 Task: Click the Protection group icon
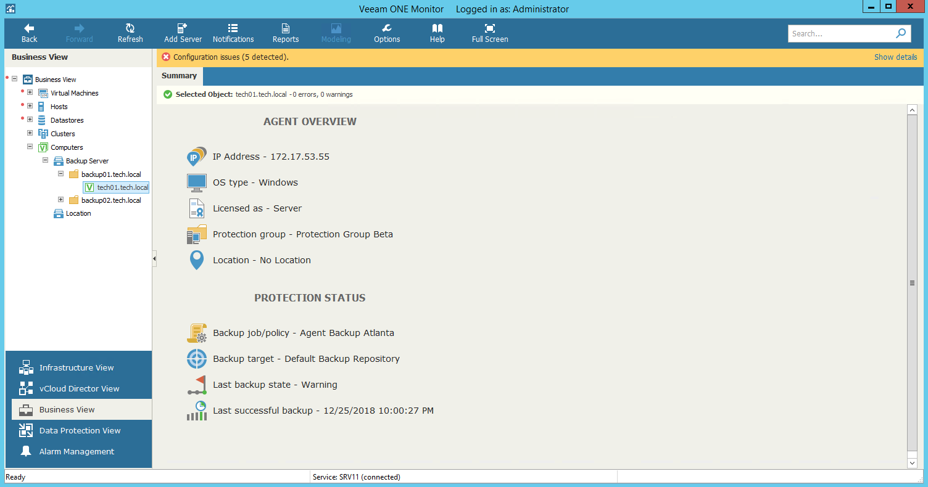pyautogui.click(x=197, y=234)
